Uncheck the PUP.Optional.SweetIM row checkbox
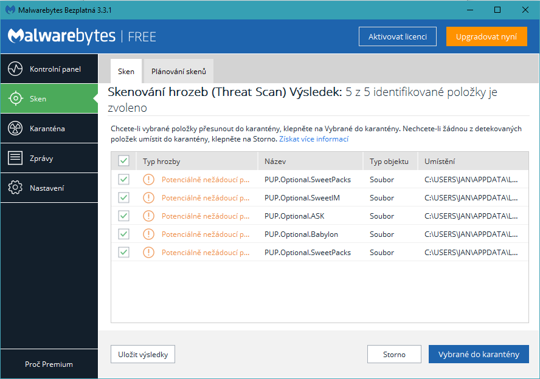Image resolution: width=540 pixels, height=379 pixels. [124, 198]
